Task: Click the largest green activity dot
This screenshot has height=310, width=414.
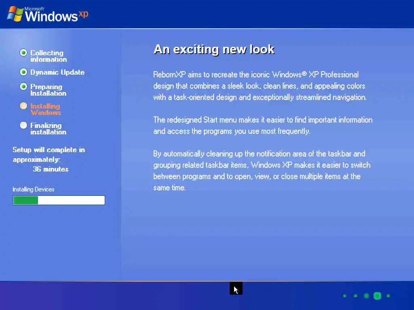Action: tap(377, 296)
